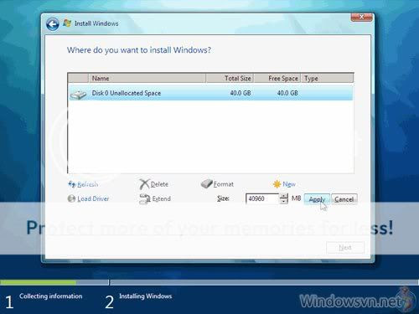Click the 40.0 GB total size value
The width and height of the screenshot is (419, 314).
pyautogui.click(x=241, y=93)
